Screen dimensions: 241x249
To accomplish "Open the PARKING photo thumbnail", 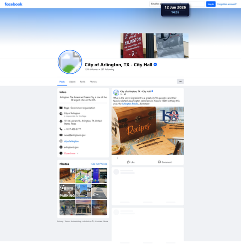I will (x=67, y=191).
